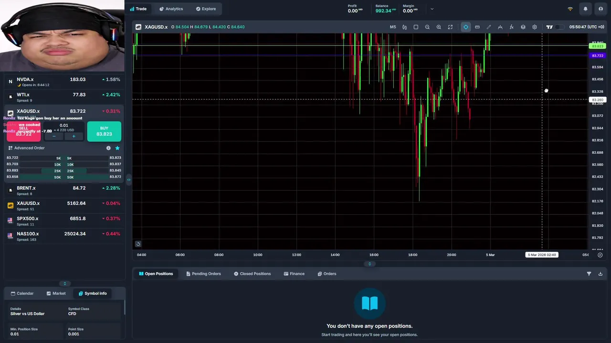Open the XAGUSD.x symbol selector
The height and width of the screenshot is (343, 611).
point(152,27)
